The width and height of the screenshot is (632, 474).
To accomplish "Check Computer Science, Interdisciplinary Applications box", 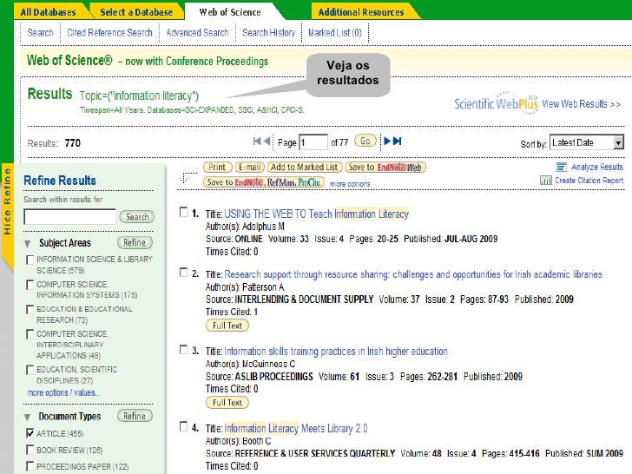I will (30, 334).
